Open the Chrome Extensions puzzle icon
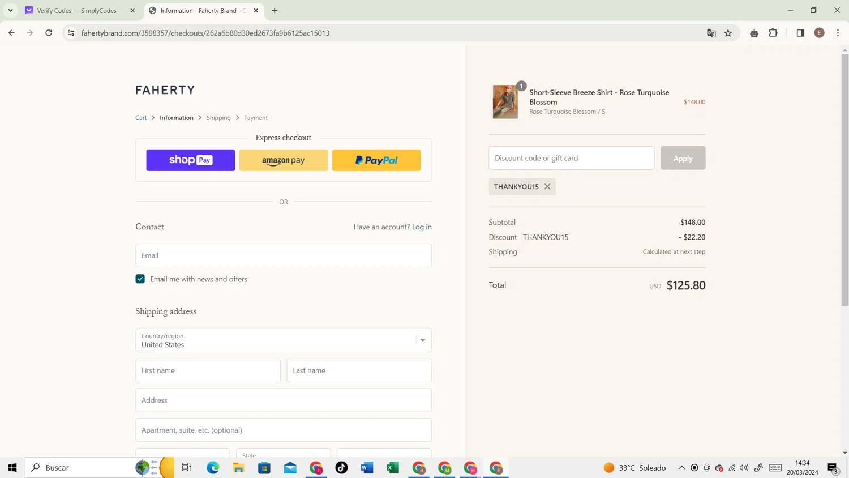The width and height of the screenshot is (849, 478). point(773,33)
